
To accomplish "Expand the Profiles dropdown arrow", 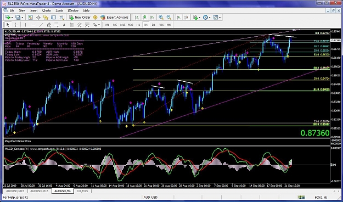I will (22, 17).
